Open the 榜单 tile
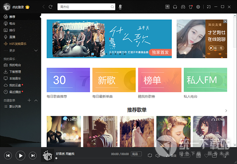This screenshot has width=237, height=164. (x=160, y=80)
